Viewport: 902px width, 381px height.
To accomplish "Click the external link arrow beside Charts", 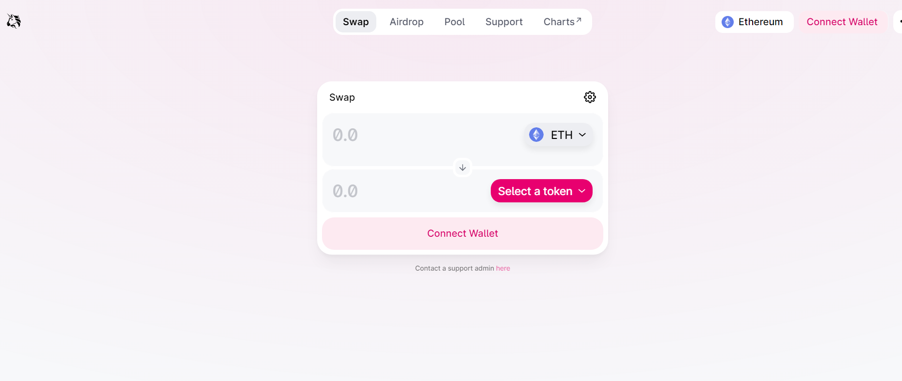I will [579, 20].
